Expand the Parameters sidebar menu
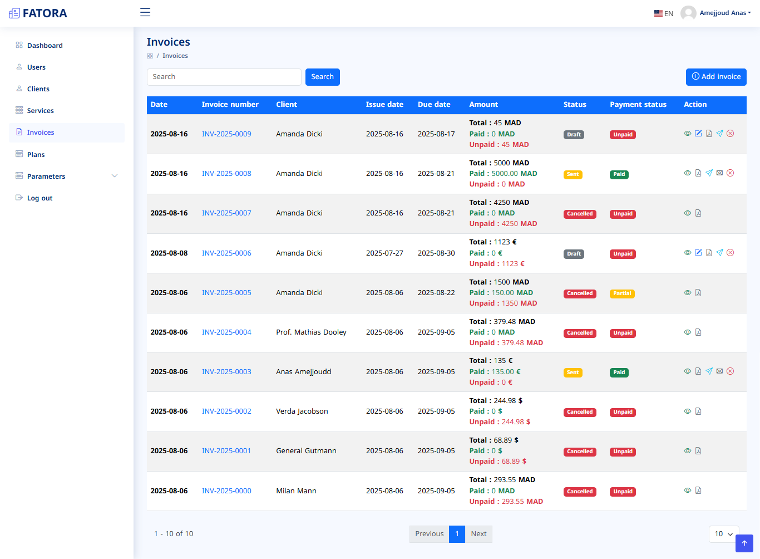Viewport: 760px width, 559px height. [x=67, y=176]
